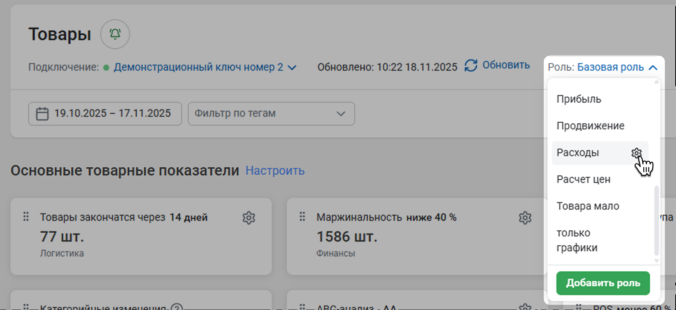Select the Прибыль role

click(579, 99)
